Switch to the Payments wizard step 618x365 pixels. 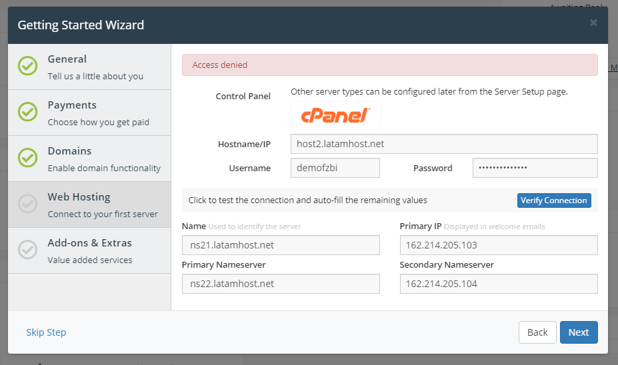click(x=98, y=113)
